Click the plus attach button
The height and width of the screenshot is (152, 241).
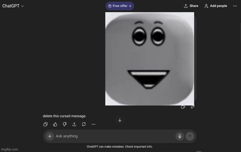click(x=50, y=136)
